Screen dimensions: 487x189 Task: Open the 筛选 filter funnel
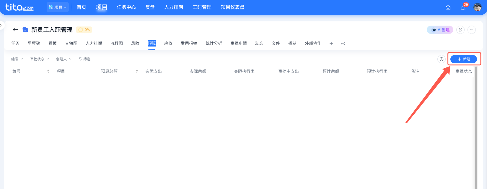tap(84, 59)
